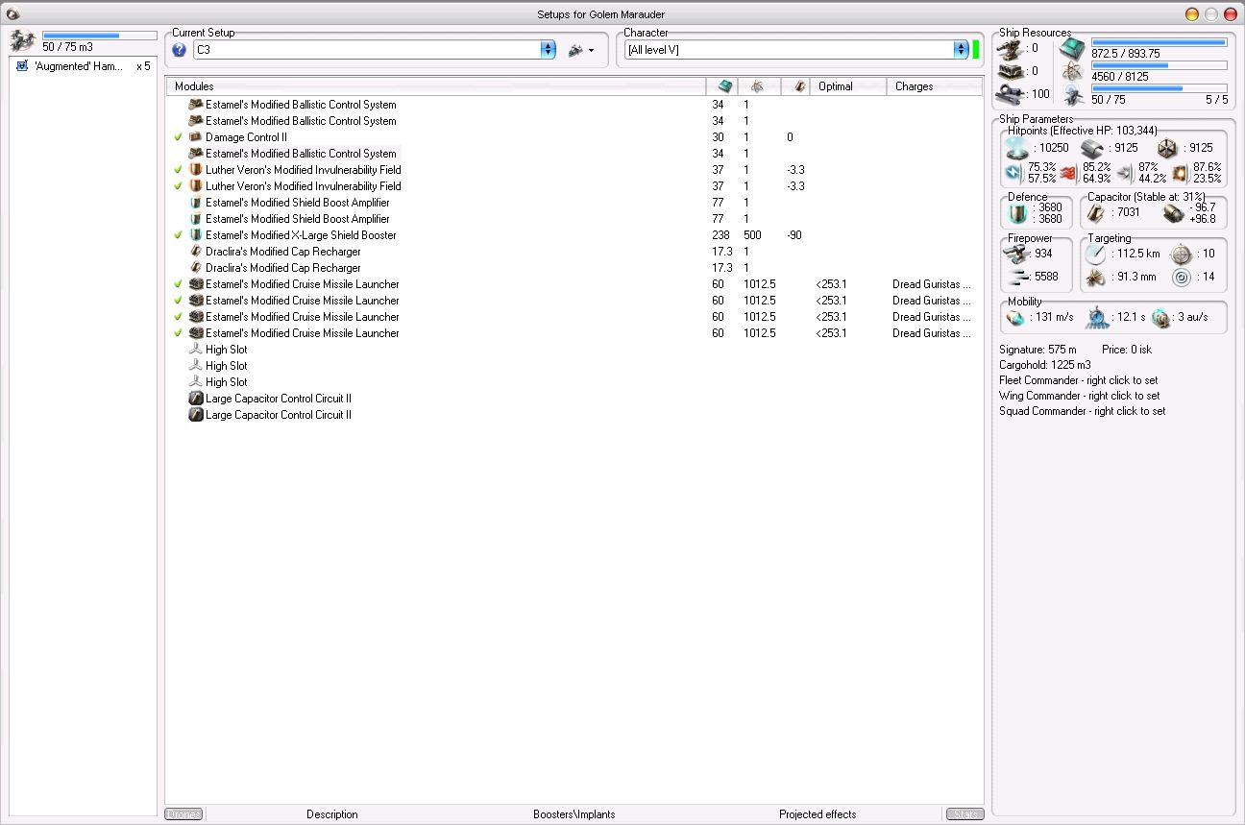Screen dimensions: 1245x825
Task: Click the Stats button at bottom right
Action: point(965,814)
